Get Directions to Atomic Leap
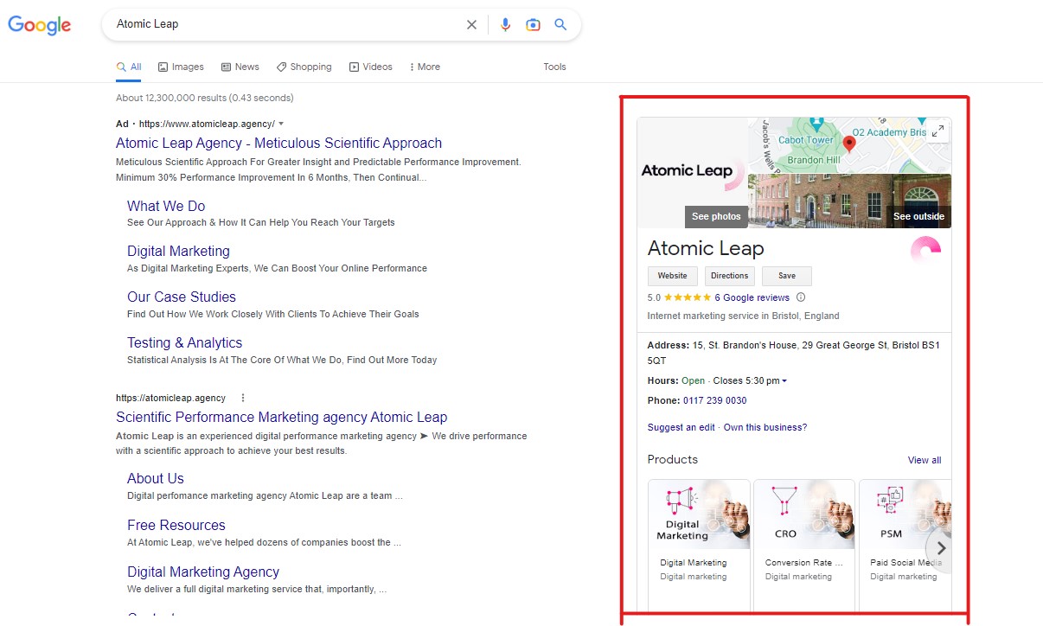Screen dimensions: 1043x626 [x=729, y=276]
